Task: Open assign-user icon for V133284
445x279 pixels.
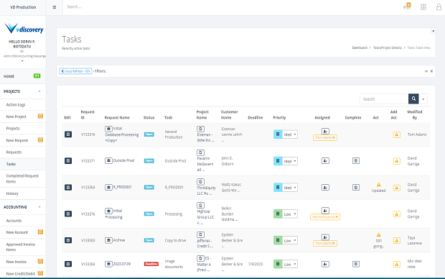Action: (325, 264)
